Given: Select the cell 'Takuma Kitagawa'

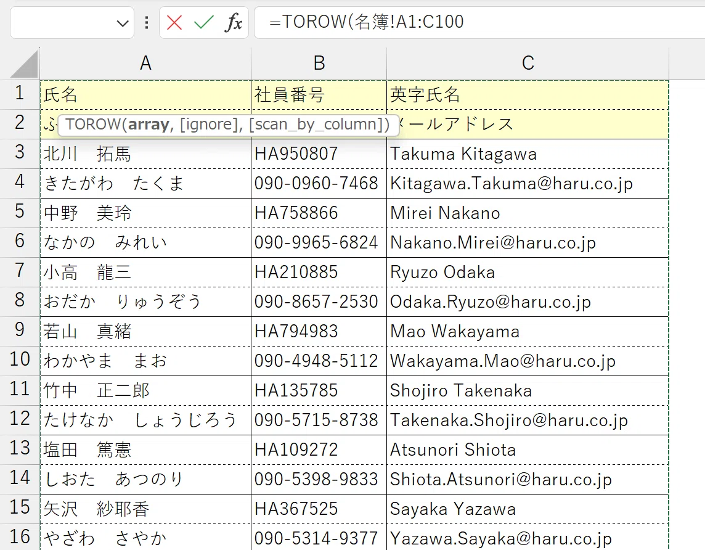Looking at the screenshot, I should (528, 154).
